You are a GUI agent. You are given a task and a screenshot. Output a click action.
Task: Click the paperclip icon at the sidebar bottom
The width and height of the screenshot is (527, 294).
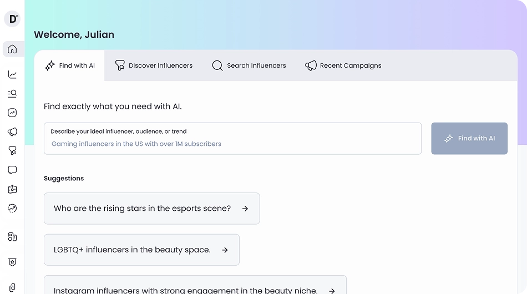pyautogui.click(x=12, y=287)
